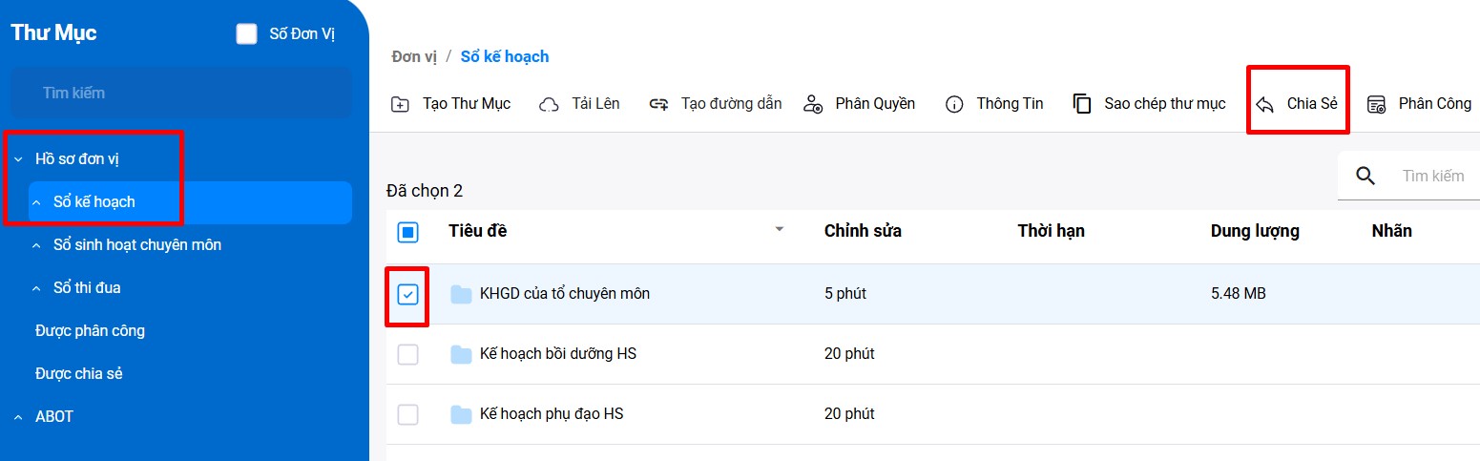Click the Đơn vị breadcrumb link
This screenshot has width=1480, height=461.
(x=414, y=56)
